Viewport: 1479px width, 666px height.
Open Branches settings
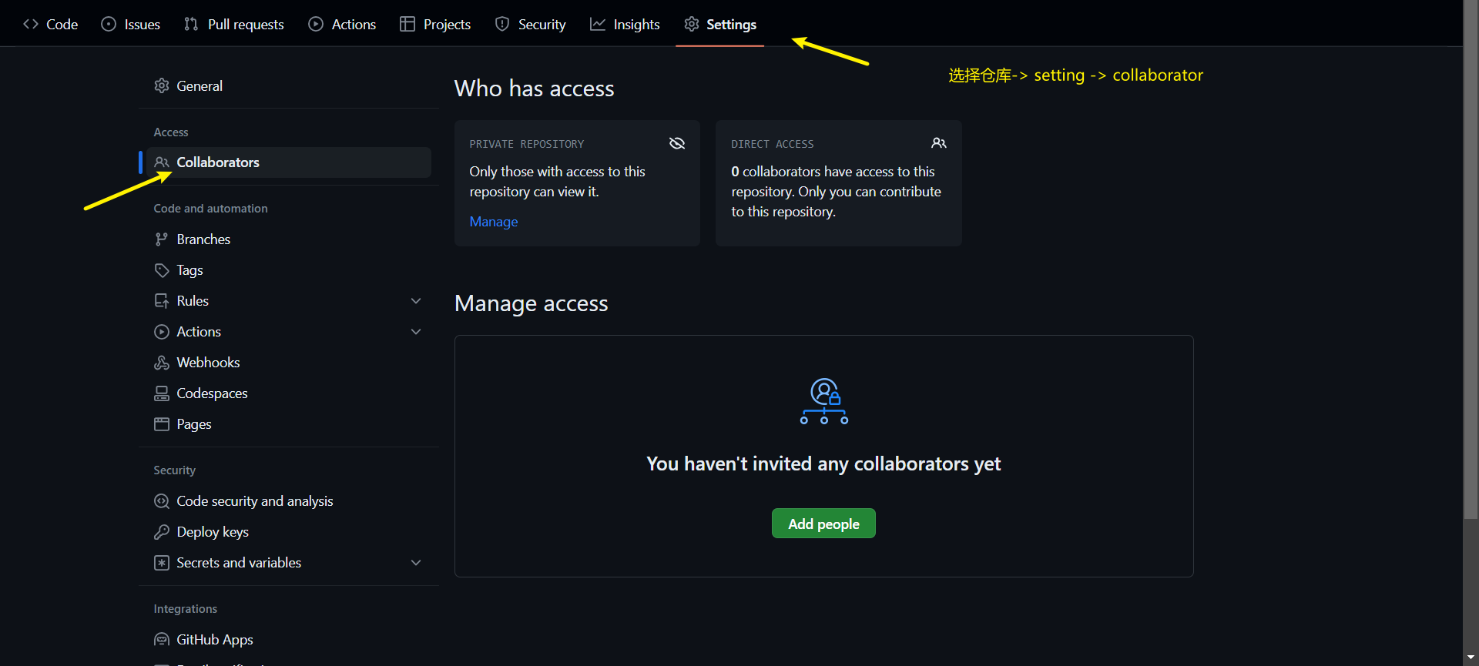click(289, 239)
